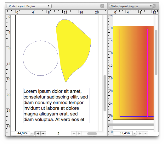Click the first page button in left pane
This screenshot has width=164, height=144.
[38, 133]
